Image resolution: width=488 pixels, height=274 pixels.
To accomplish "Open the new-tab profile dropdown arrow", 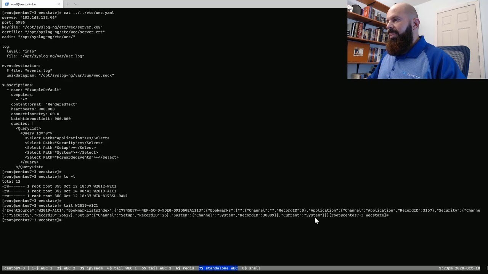I will (75, 4).
